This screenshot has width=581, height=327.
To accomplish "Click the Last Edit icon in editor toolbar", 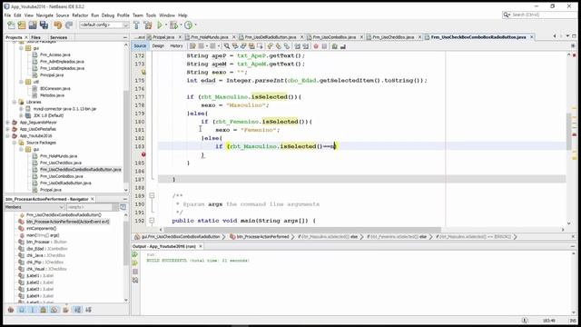I will 192,46.
